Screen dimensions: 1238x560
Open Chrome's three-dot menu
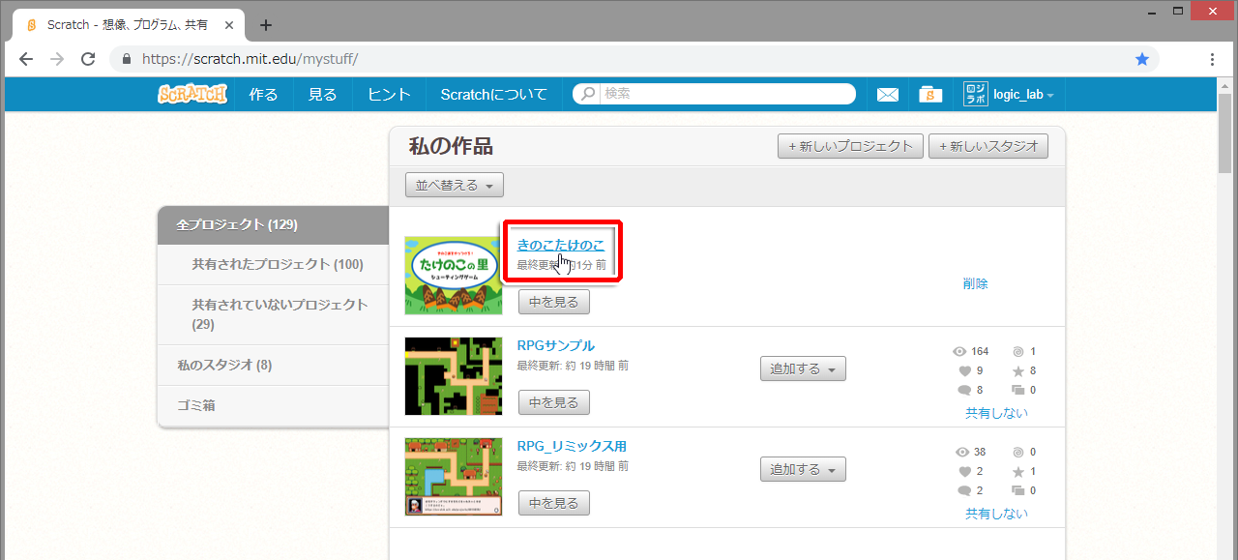coord(1212,59)
